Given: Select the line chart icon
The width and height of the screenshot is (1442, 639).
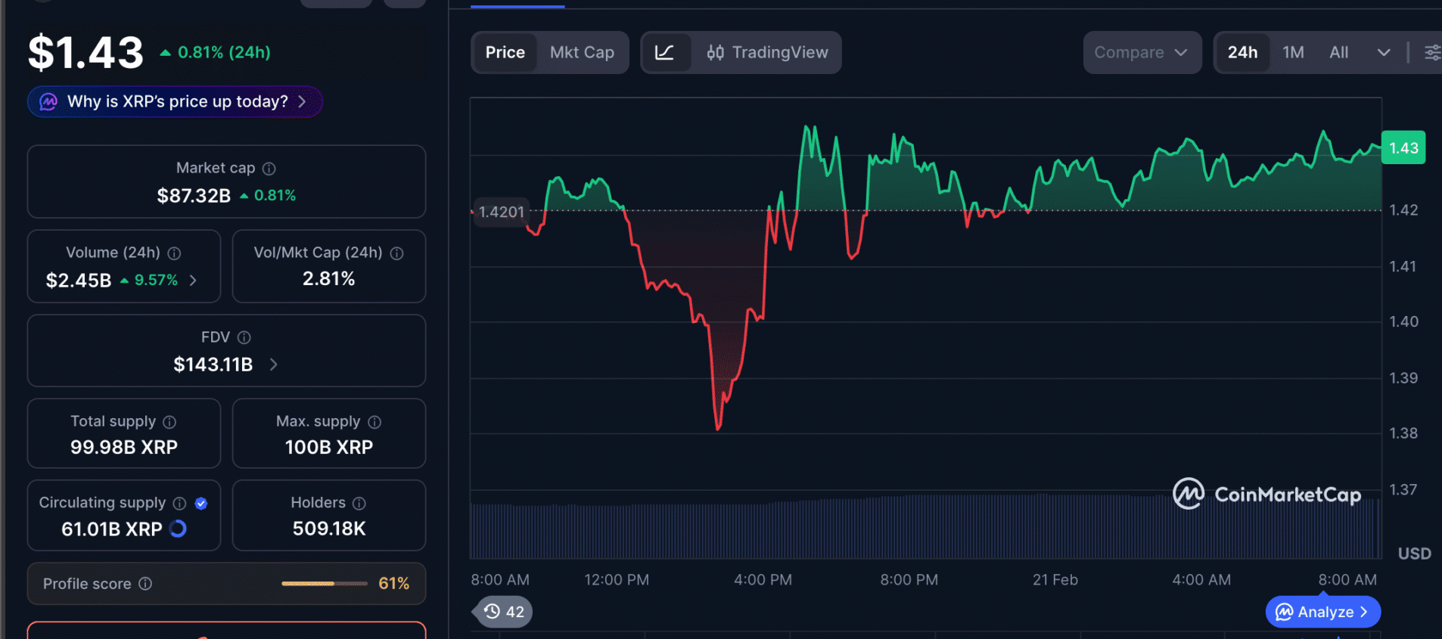Looking at the screenshot, I should (664, 53).
